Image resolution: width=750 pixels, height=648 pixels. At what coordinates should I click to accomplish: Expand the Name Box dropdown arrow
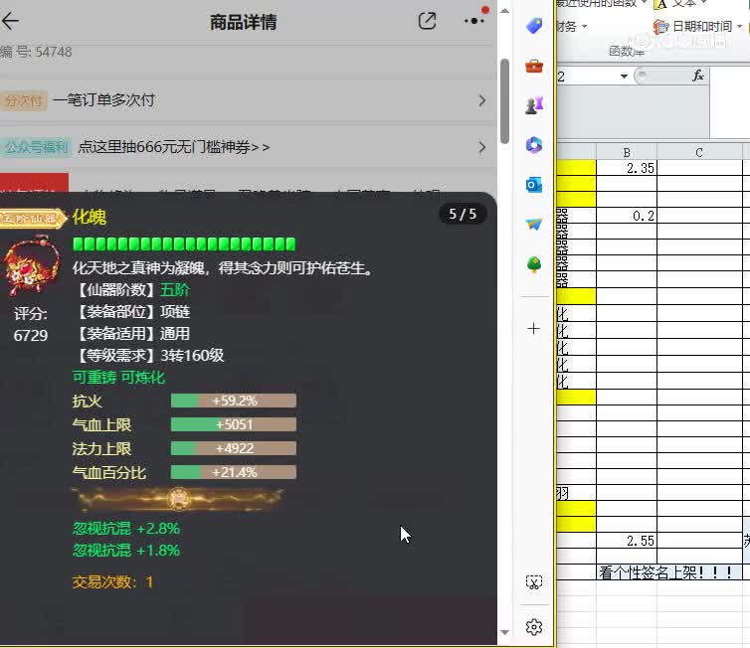(x=624, y=76)
